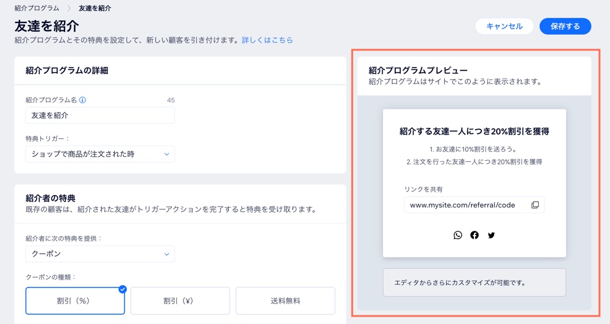This screenshot has height=324, width=610.
Task: Select the 割引（¥）coupon type
Action: 180,301
